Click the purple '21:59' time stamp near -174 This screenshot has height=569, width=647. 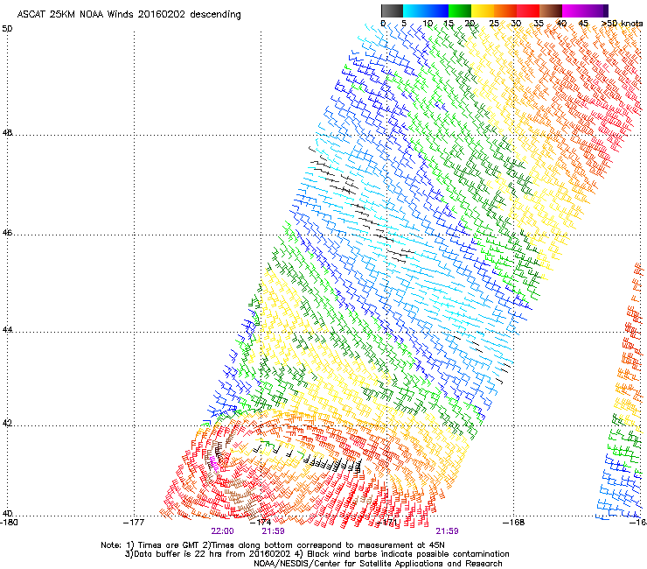(x=273, y=531)
